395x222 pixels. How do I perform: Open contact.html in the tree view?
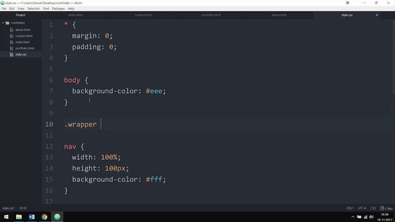coord(23,36)
